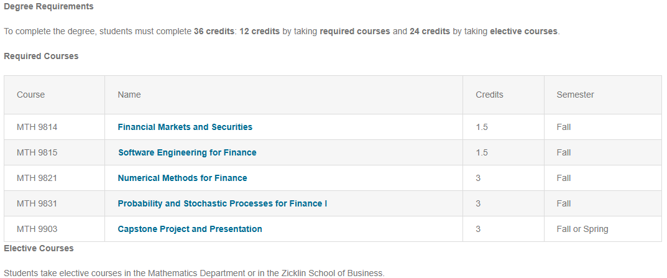This screenshot has width=667, height=278.
Task: Open Probability and Stochastic Processes for Finance I
Action: tap(222, 203)
